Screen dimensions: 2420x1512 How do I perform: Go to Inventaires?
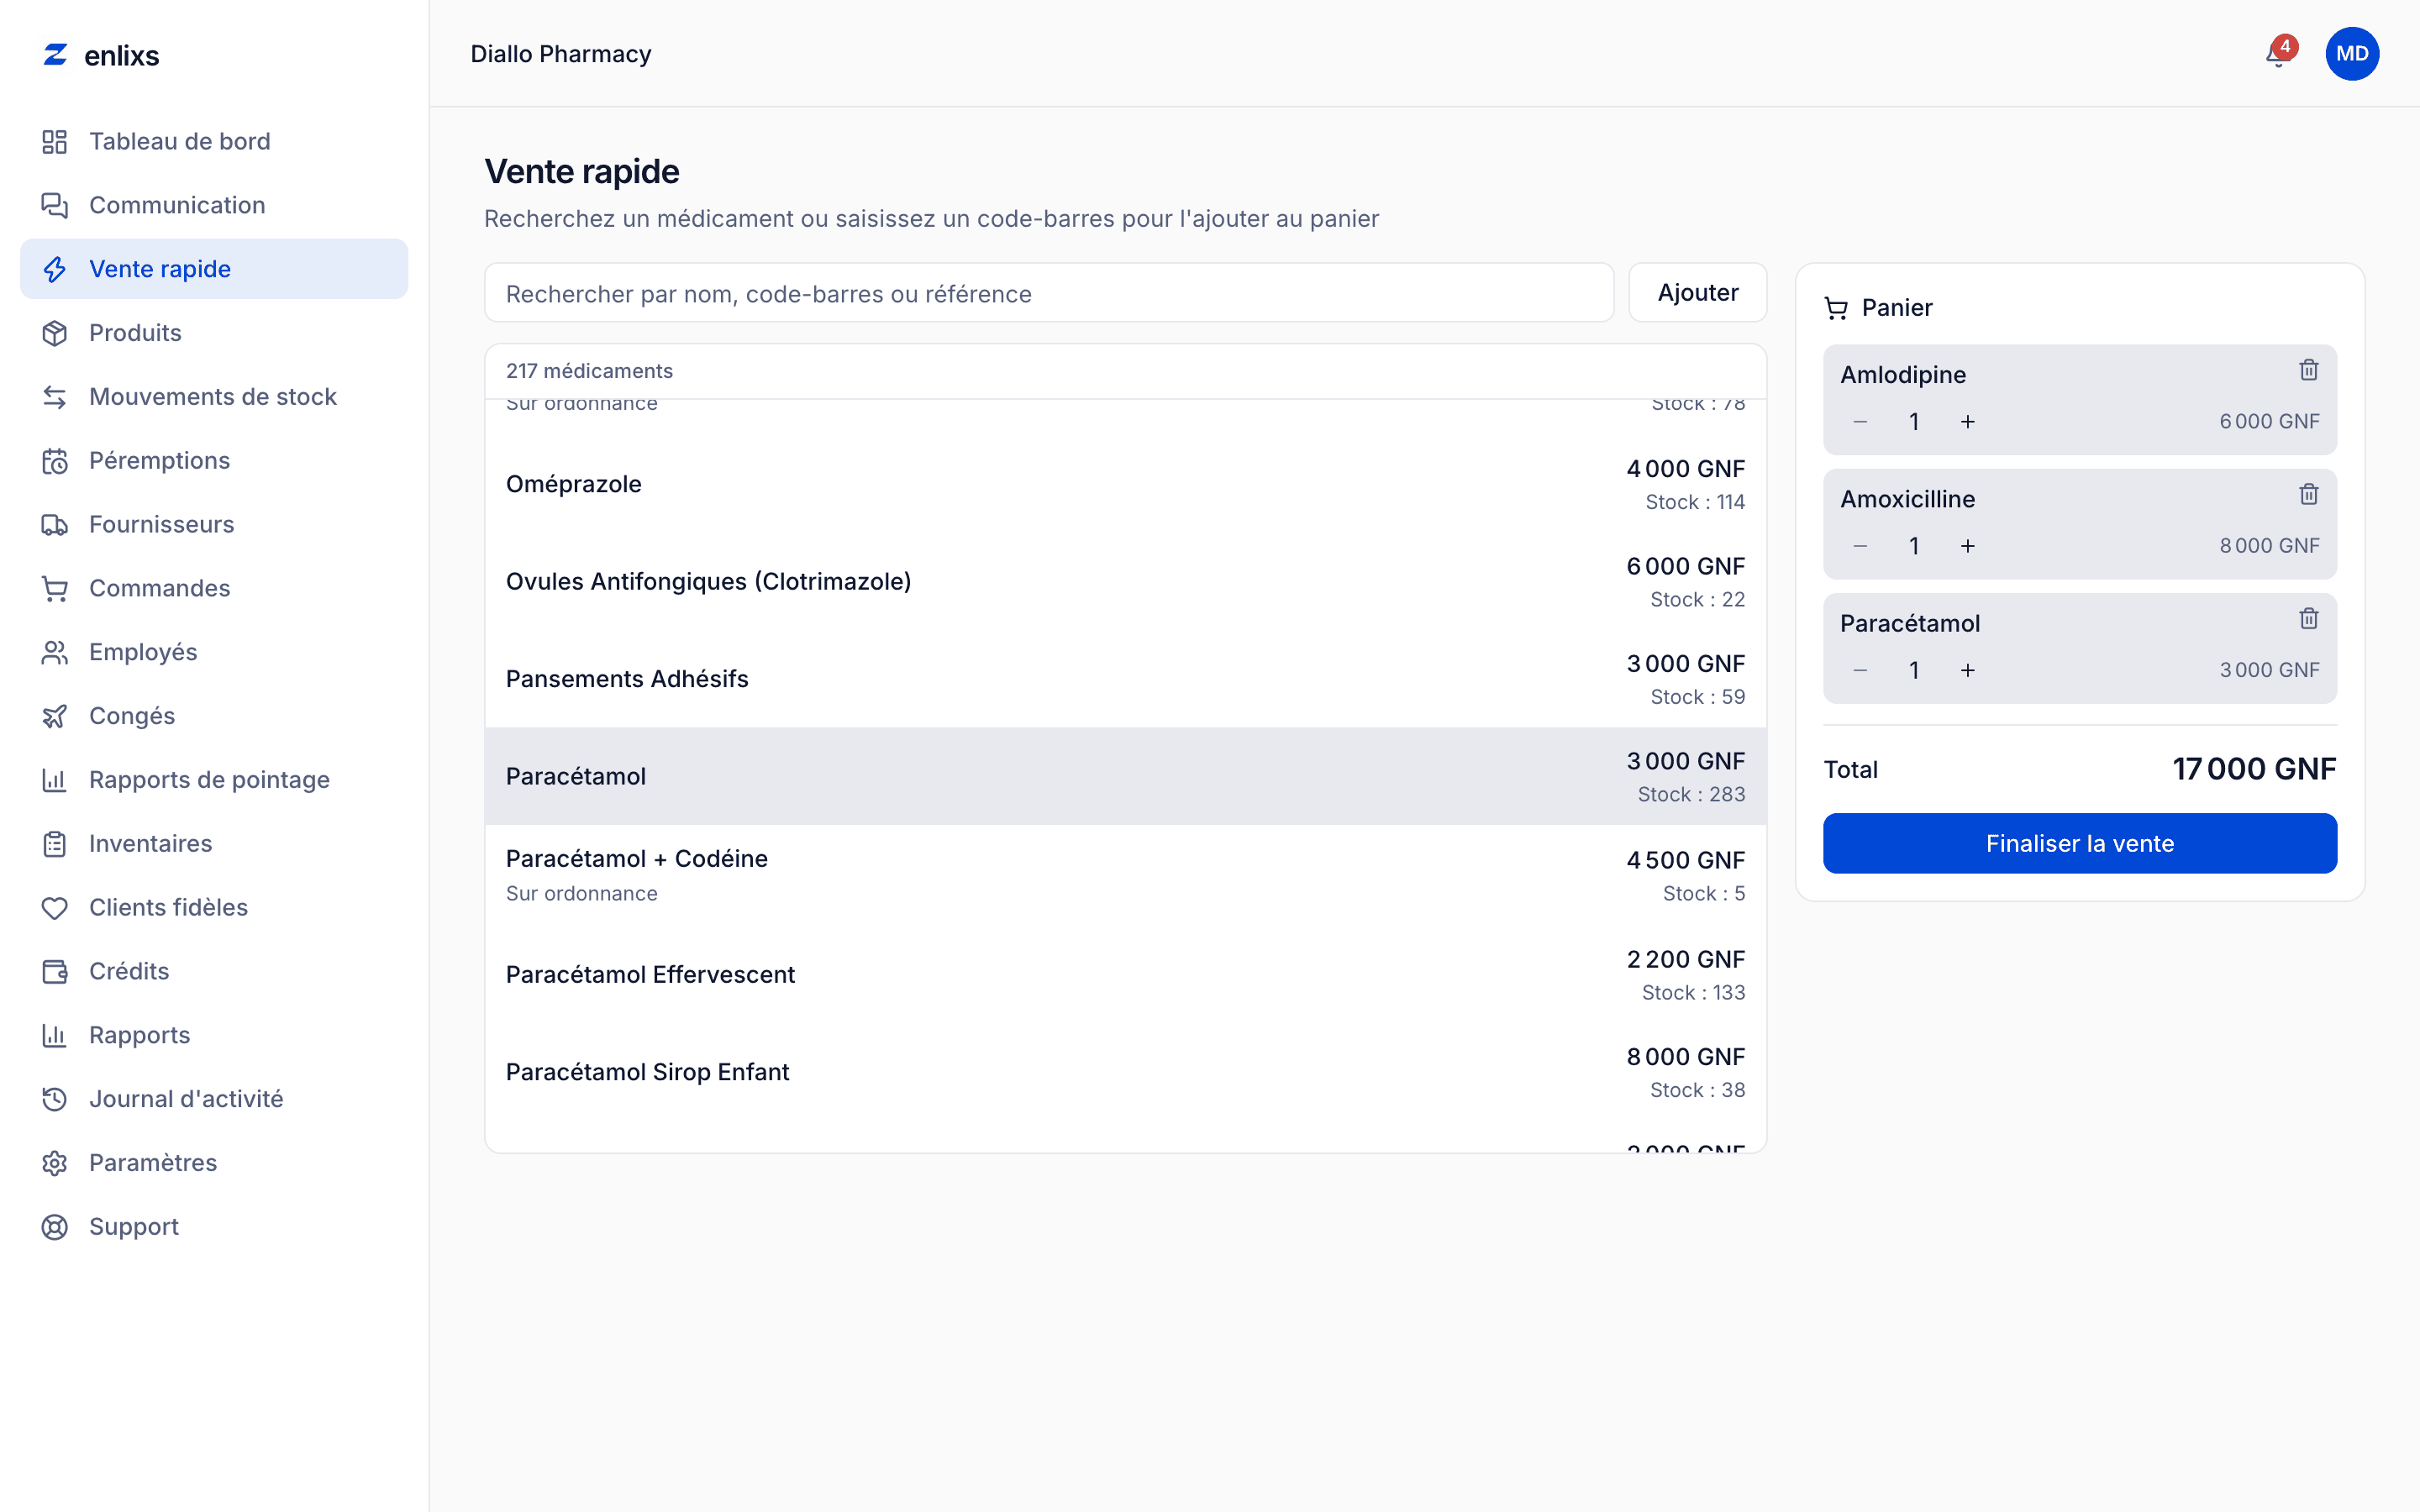[214, 843]
